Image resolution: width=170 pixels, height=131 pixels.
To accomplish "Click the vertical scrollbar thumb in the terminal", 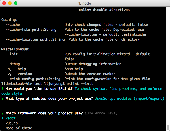I will tap(168, 128).
